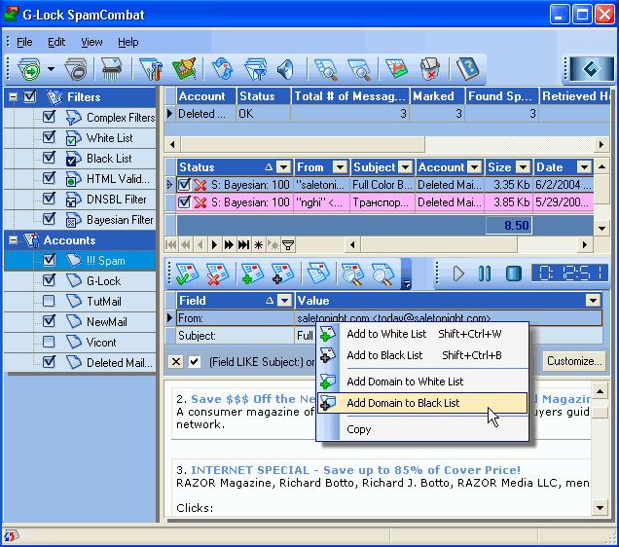The width and height of the screenshot is (619, 547).
Task: Click add to white list green plus icon
Action: tap(252, 273)
